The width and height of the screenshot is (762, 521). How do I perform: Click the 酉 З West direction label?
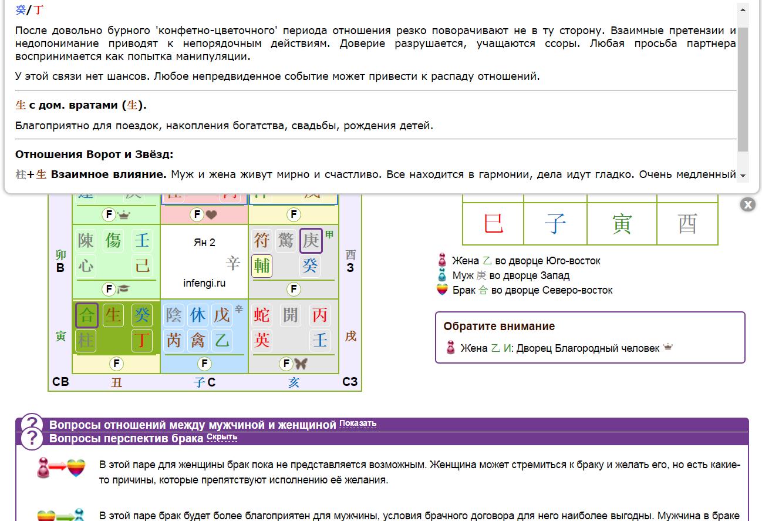coord(350,261)
